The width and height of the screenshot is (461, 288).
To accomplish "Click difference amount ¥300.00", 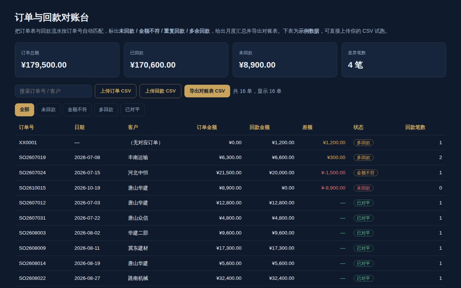I will 336,157.
